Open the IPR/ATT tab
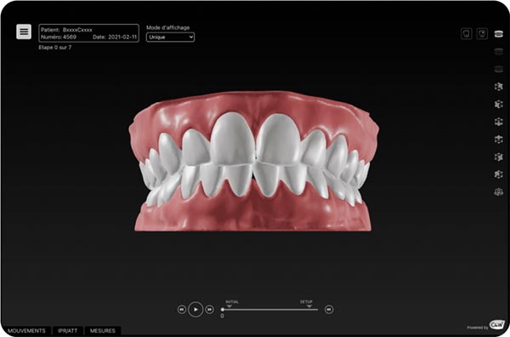The height and width of the screenshot is (337, 510). pyautogui.click(x=68, y=331)
